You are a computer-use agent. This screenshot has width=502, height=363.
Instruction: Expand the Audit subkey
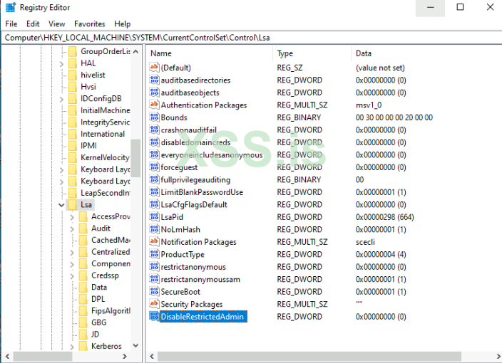point(72,229)
